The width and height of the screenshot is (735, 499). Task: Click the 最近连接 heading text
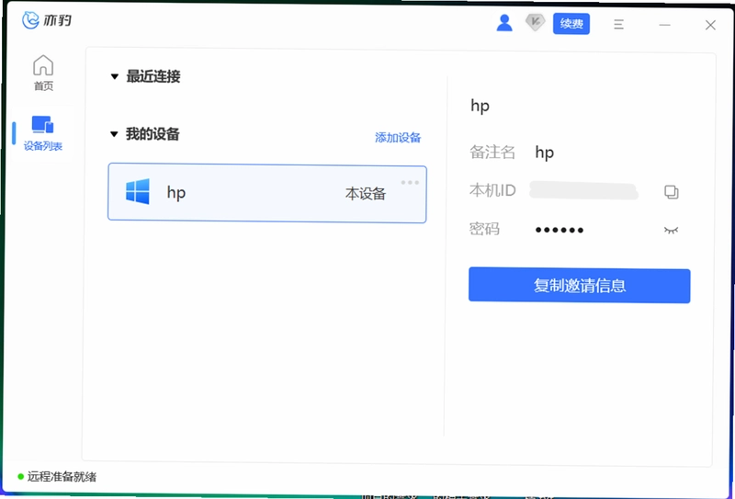pyautogui.click(x=153, y=76)
